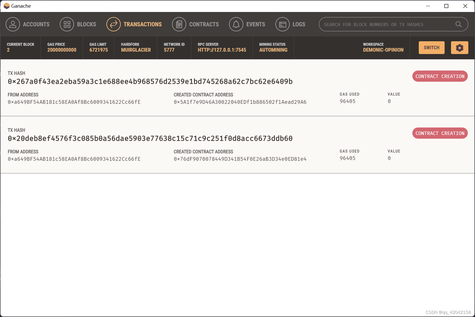Open the CONTRACTS tab

tap(204, 24)
